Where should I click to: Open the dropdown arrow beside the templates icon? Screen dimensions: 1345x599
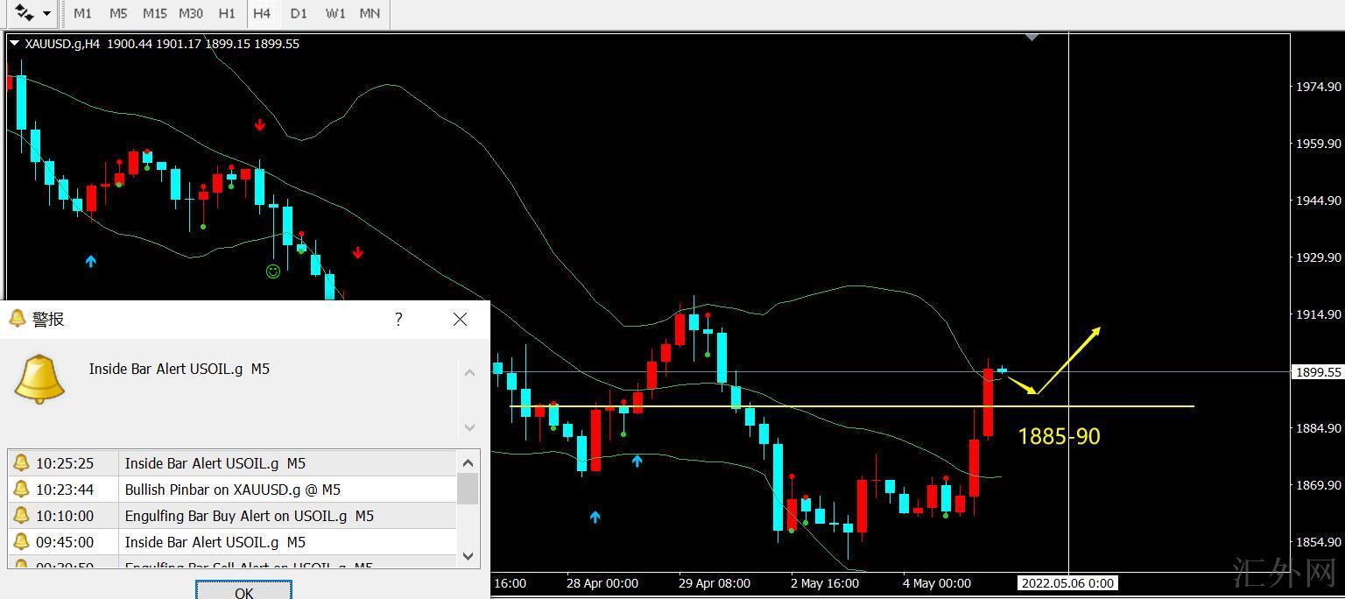(x=46, y=13)
